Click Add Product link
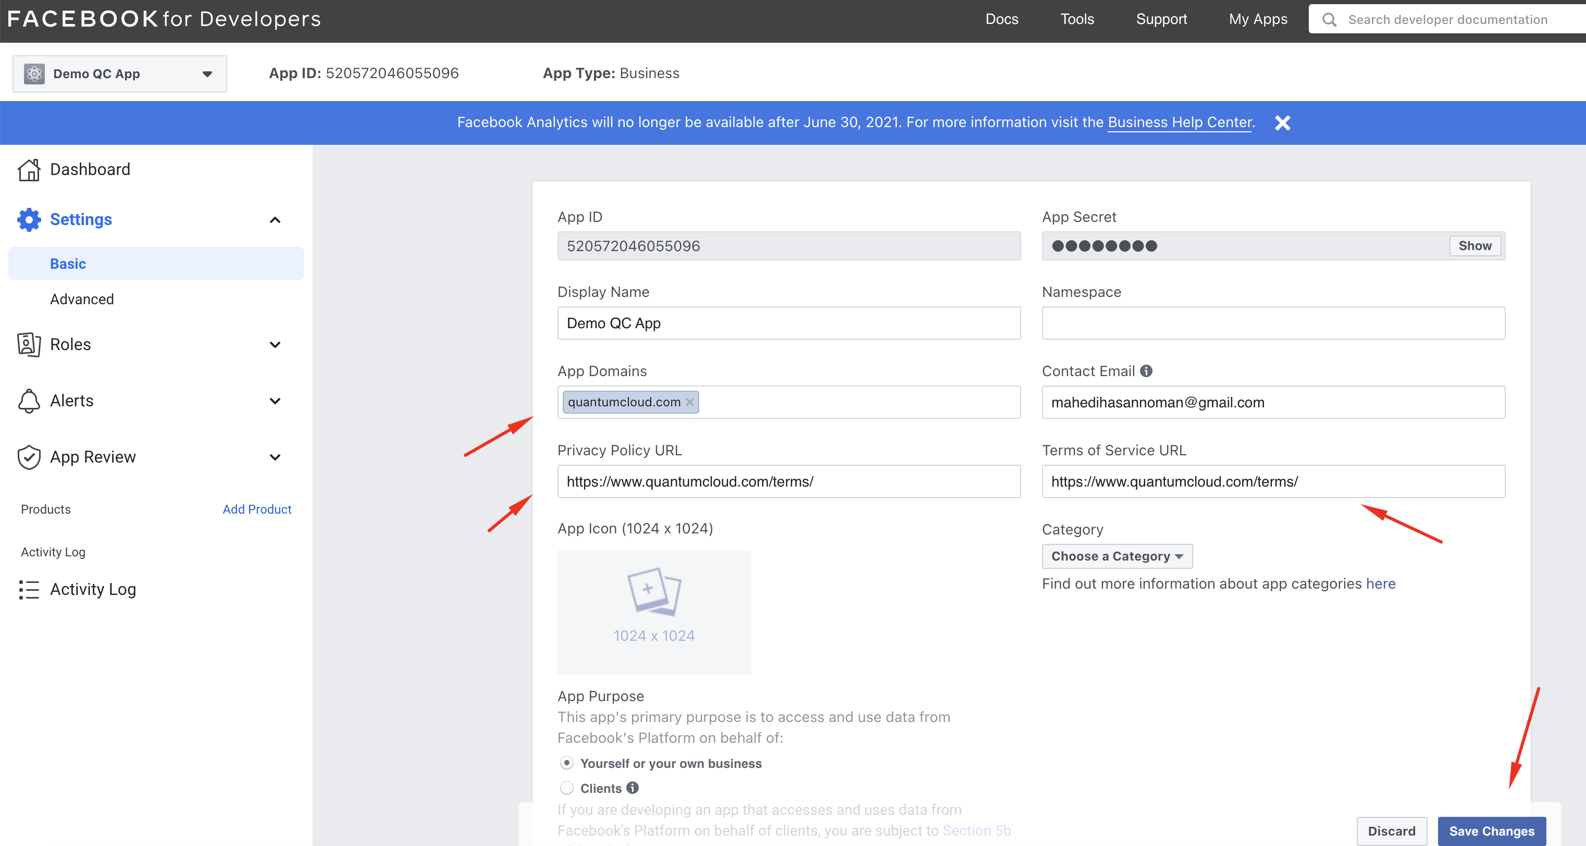 click(257, 510)
